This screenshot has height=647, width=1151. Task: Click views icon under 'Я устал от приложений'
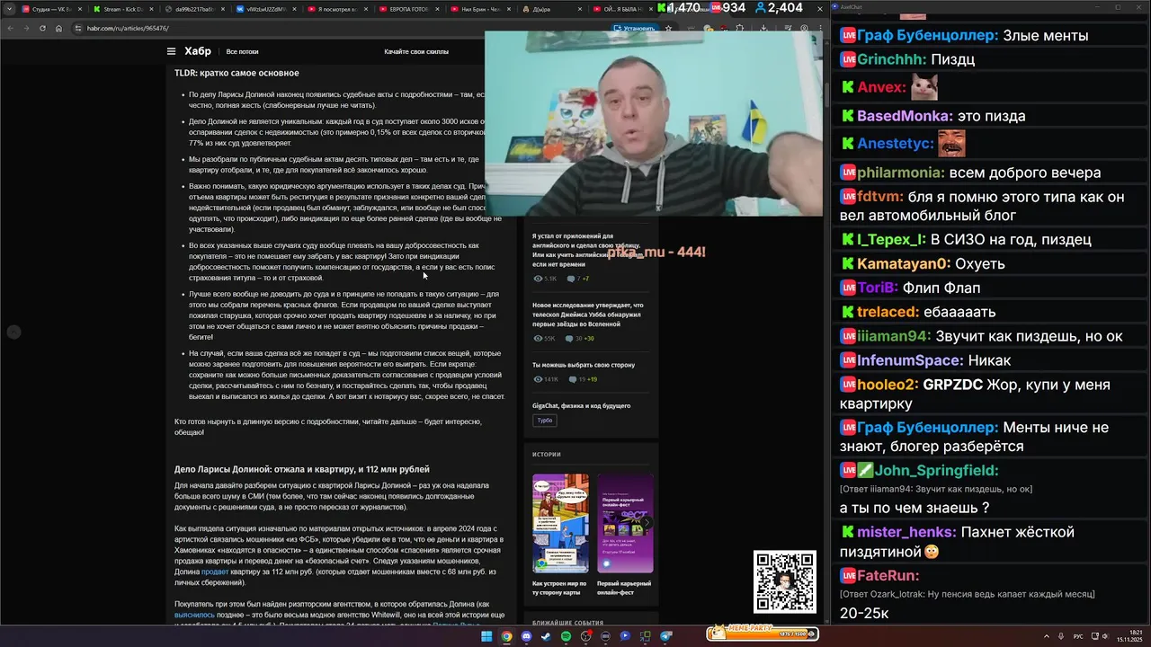click(x=538, y=279)
